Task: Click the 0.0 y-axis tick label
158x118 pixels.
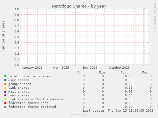Action: tap(17, 65)
